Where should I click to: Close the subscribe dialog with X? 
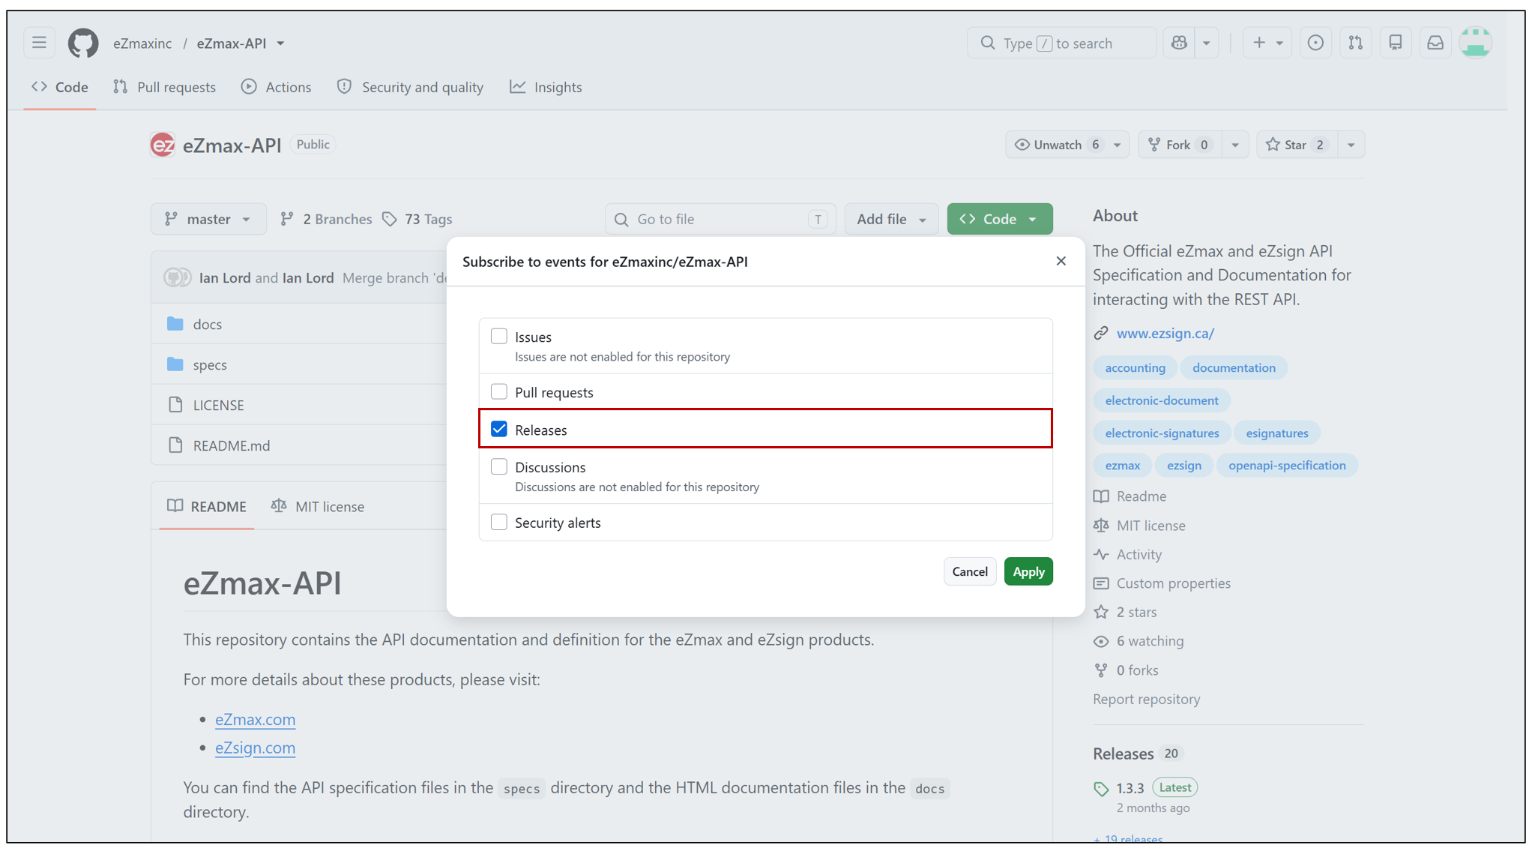click(x=1061, y=261)
